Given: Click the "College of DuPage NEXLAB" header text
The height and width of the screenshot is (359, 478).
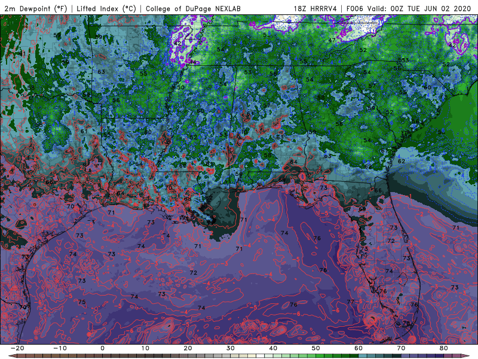Looking at the screenshot, I should (x=193, y=9).
